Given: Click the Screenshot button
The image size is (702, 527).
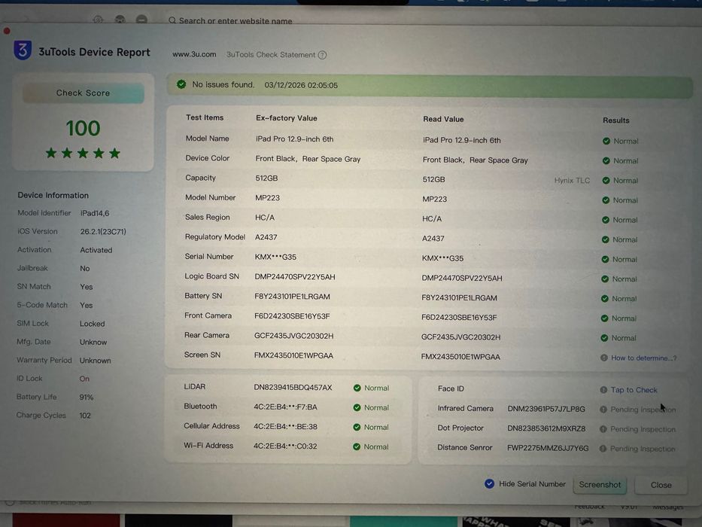Looking at the screenshot, I should pos(600,485).
